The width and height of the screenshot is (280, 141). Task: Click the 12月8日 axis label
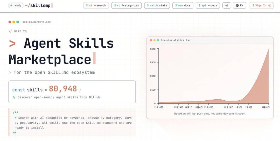(199, 107)
